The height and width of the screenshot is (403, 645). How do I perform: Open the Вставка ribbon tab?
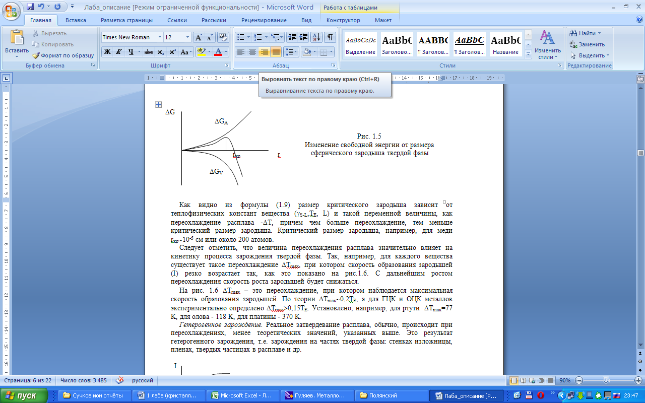(x=76, y=20)
